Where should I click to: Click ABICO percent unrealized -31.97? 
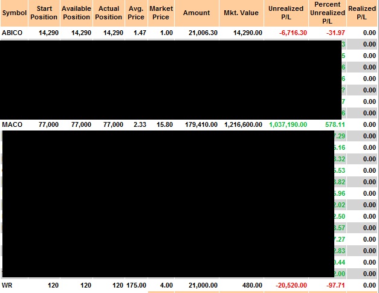pyautogui.click(x=335, y=33)
